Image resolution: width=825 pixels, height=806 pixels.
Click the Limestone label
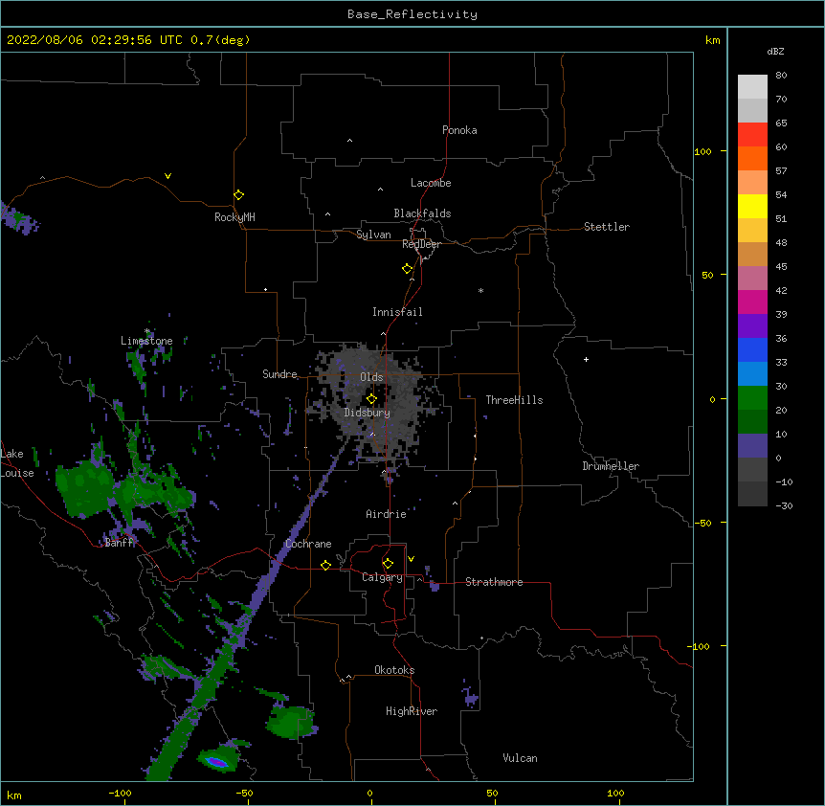pyautogui.click(x=146, y=341)
